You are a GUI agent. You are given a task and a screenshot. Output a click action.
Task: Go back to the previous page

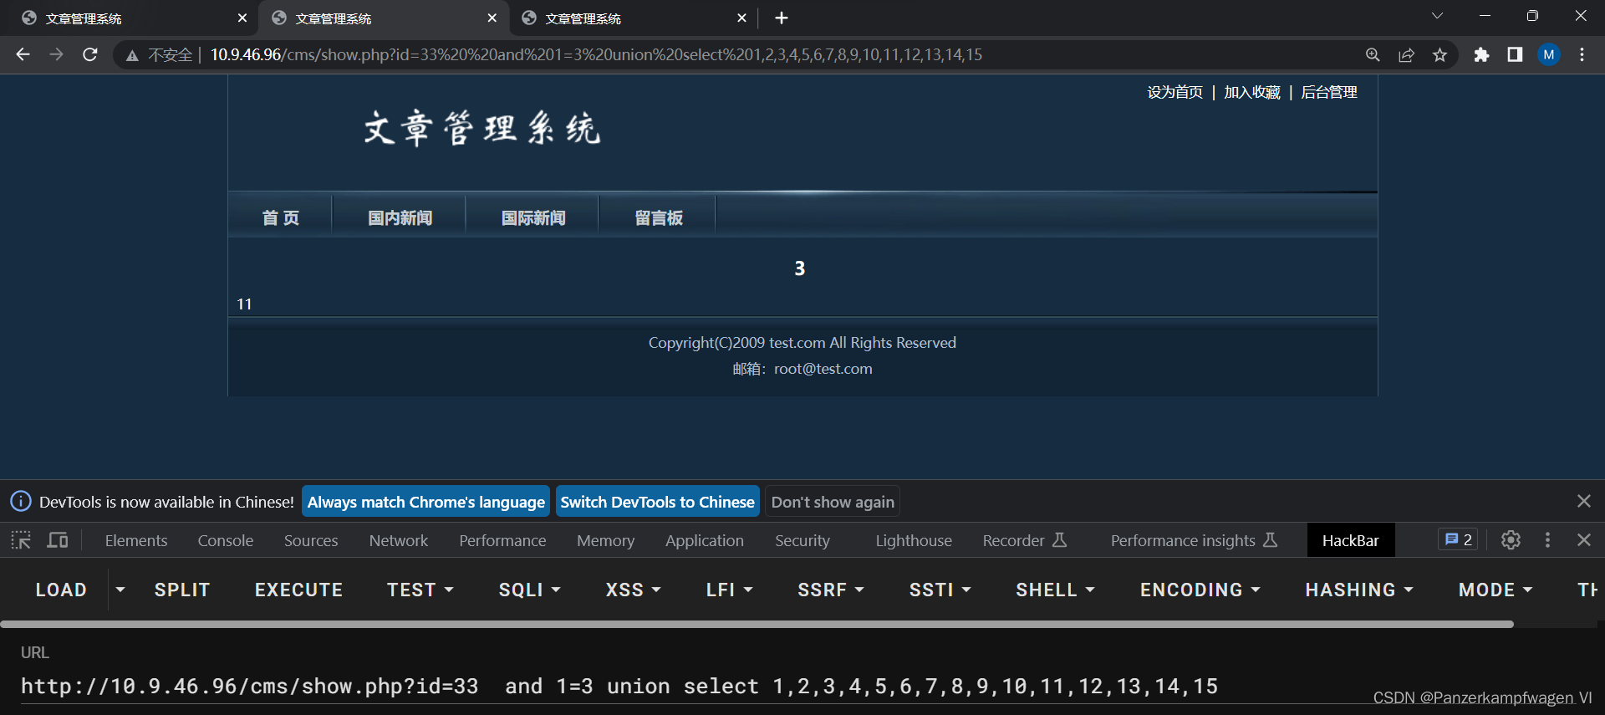point(23,54)
